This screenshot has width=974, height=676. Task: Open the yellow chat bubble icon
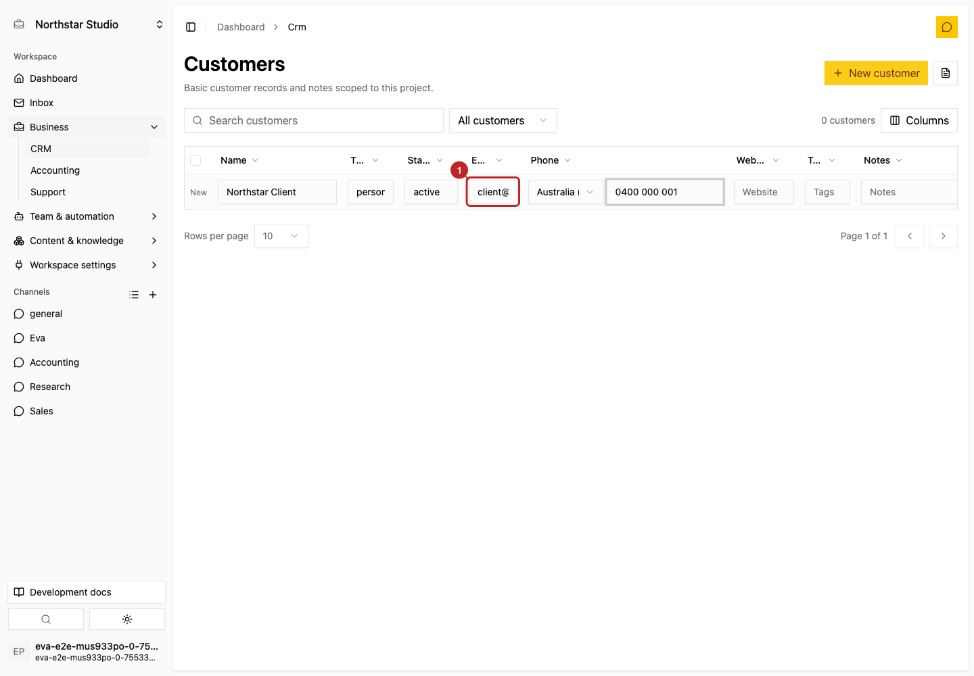pos(946,27)
